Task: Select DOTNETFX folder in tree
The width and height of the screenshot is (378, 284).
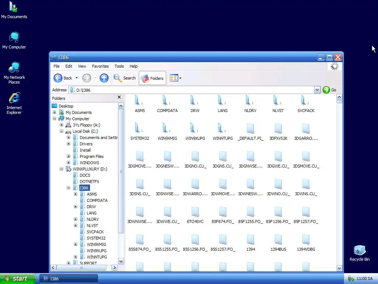Action: pyautogui.click(x=89, y=181)
